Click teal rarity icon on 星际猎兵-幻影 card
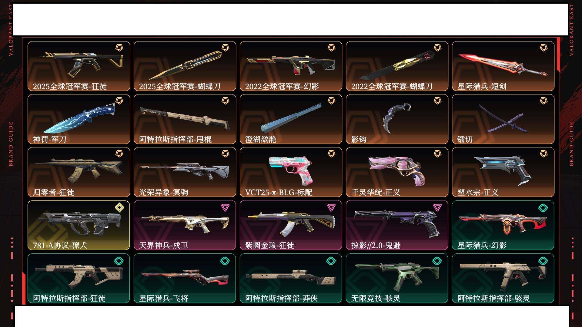The image size is (582, 327). pos(543,208)
